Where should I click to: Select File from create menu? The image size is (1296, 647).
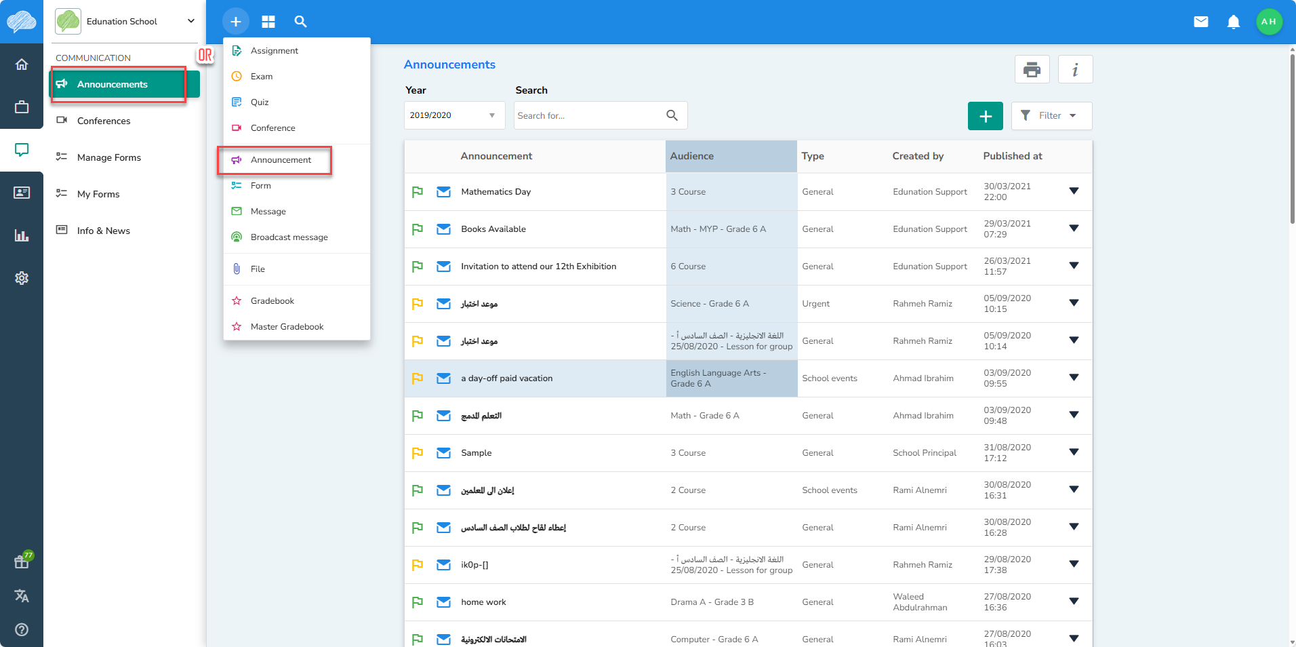coord(296,269)
